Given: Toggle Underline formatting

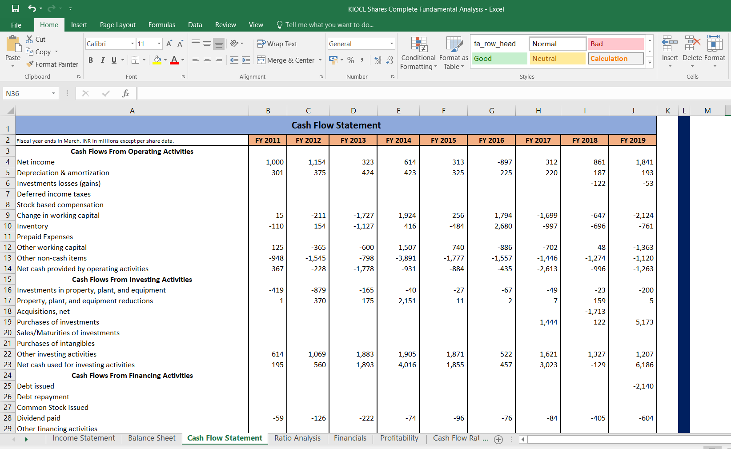Looking at the screenshot, I should (114, 60).
